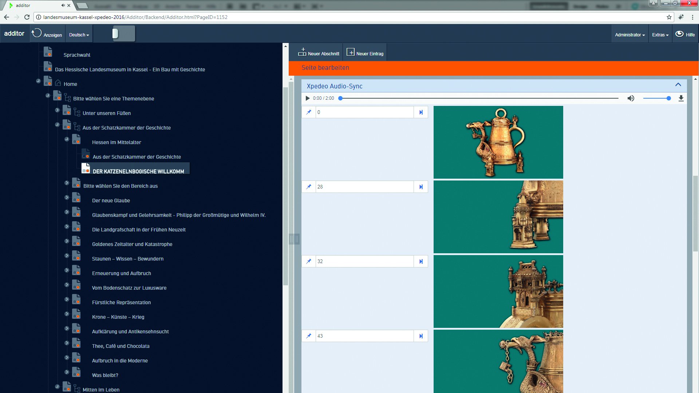Click the audio progress bar
This screenshot has height=393, width=699.
coord(479,98)
